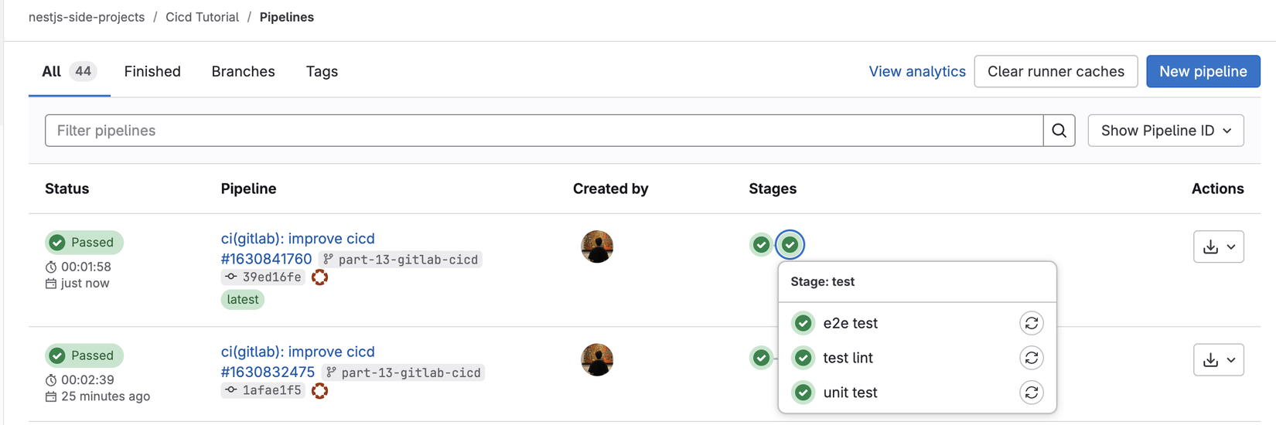Click first stage icon of pipeline #1630832475
The width and height of the screenshot is (1276, 425).
click(x=761, y=358)
